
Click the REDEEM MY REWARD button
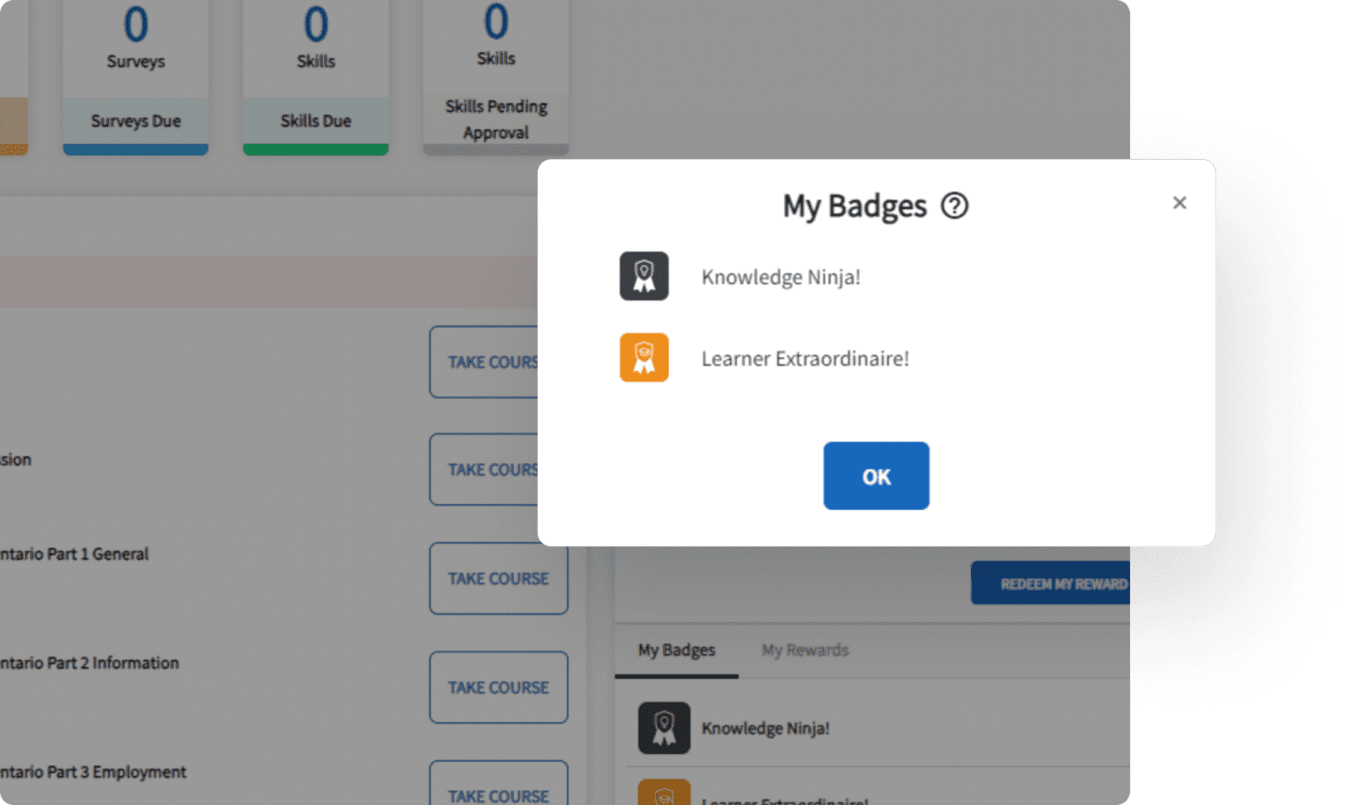tap(1056, 583)
